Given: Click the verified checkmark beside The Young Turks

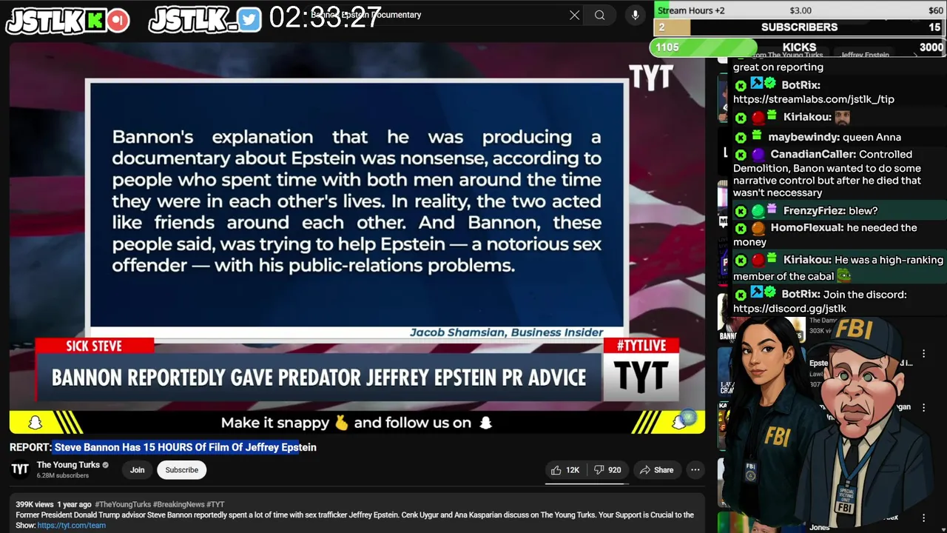Looking at the screenshot, I should 105,465.
